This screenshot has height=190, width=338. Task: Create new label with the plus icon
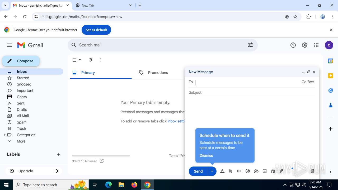59,154
